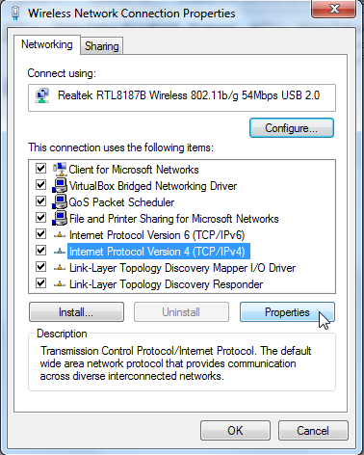This screenshot has width=364, height=455.
Task: Select Link-Layer Topology Discovery Responder entry
Action: coord(166,284)
